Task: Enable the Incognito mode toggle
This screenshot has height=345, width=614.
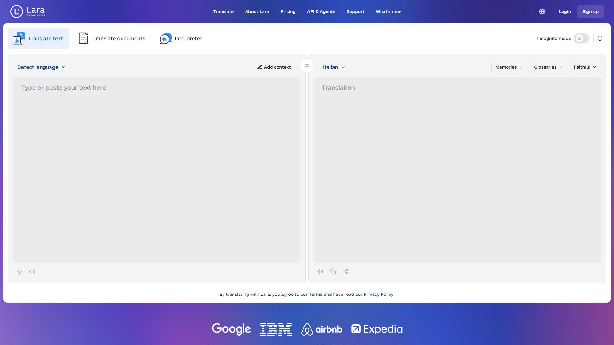Action: coord(581,38)
